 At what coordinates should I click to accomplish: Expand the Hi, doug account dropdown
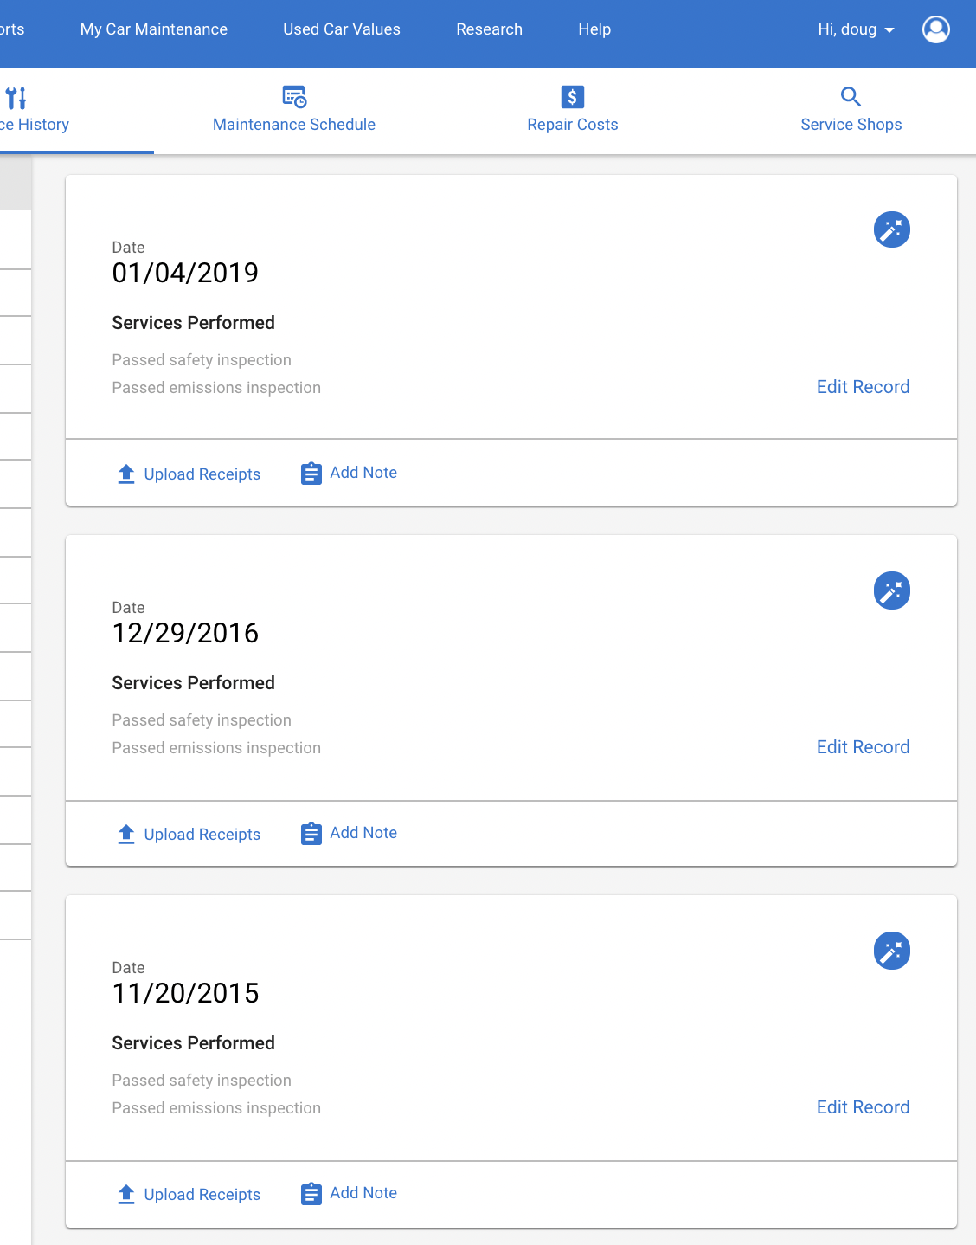click(856, 29)
